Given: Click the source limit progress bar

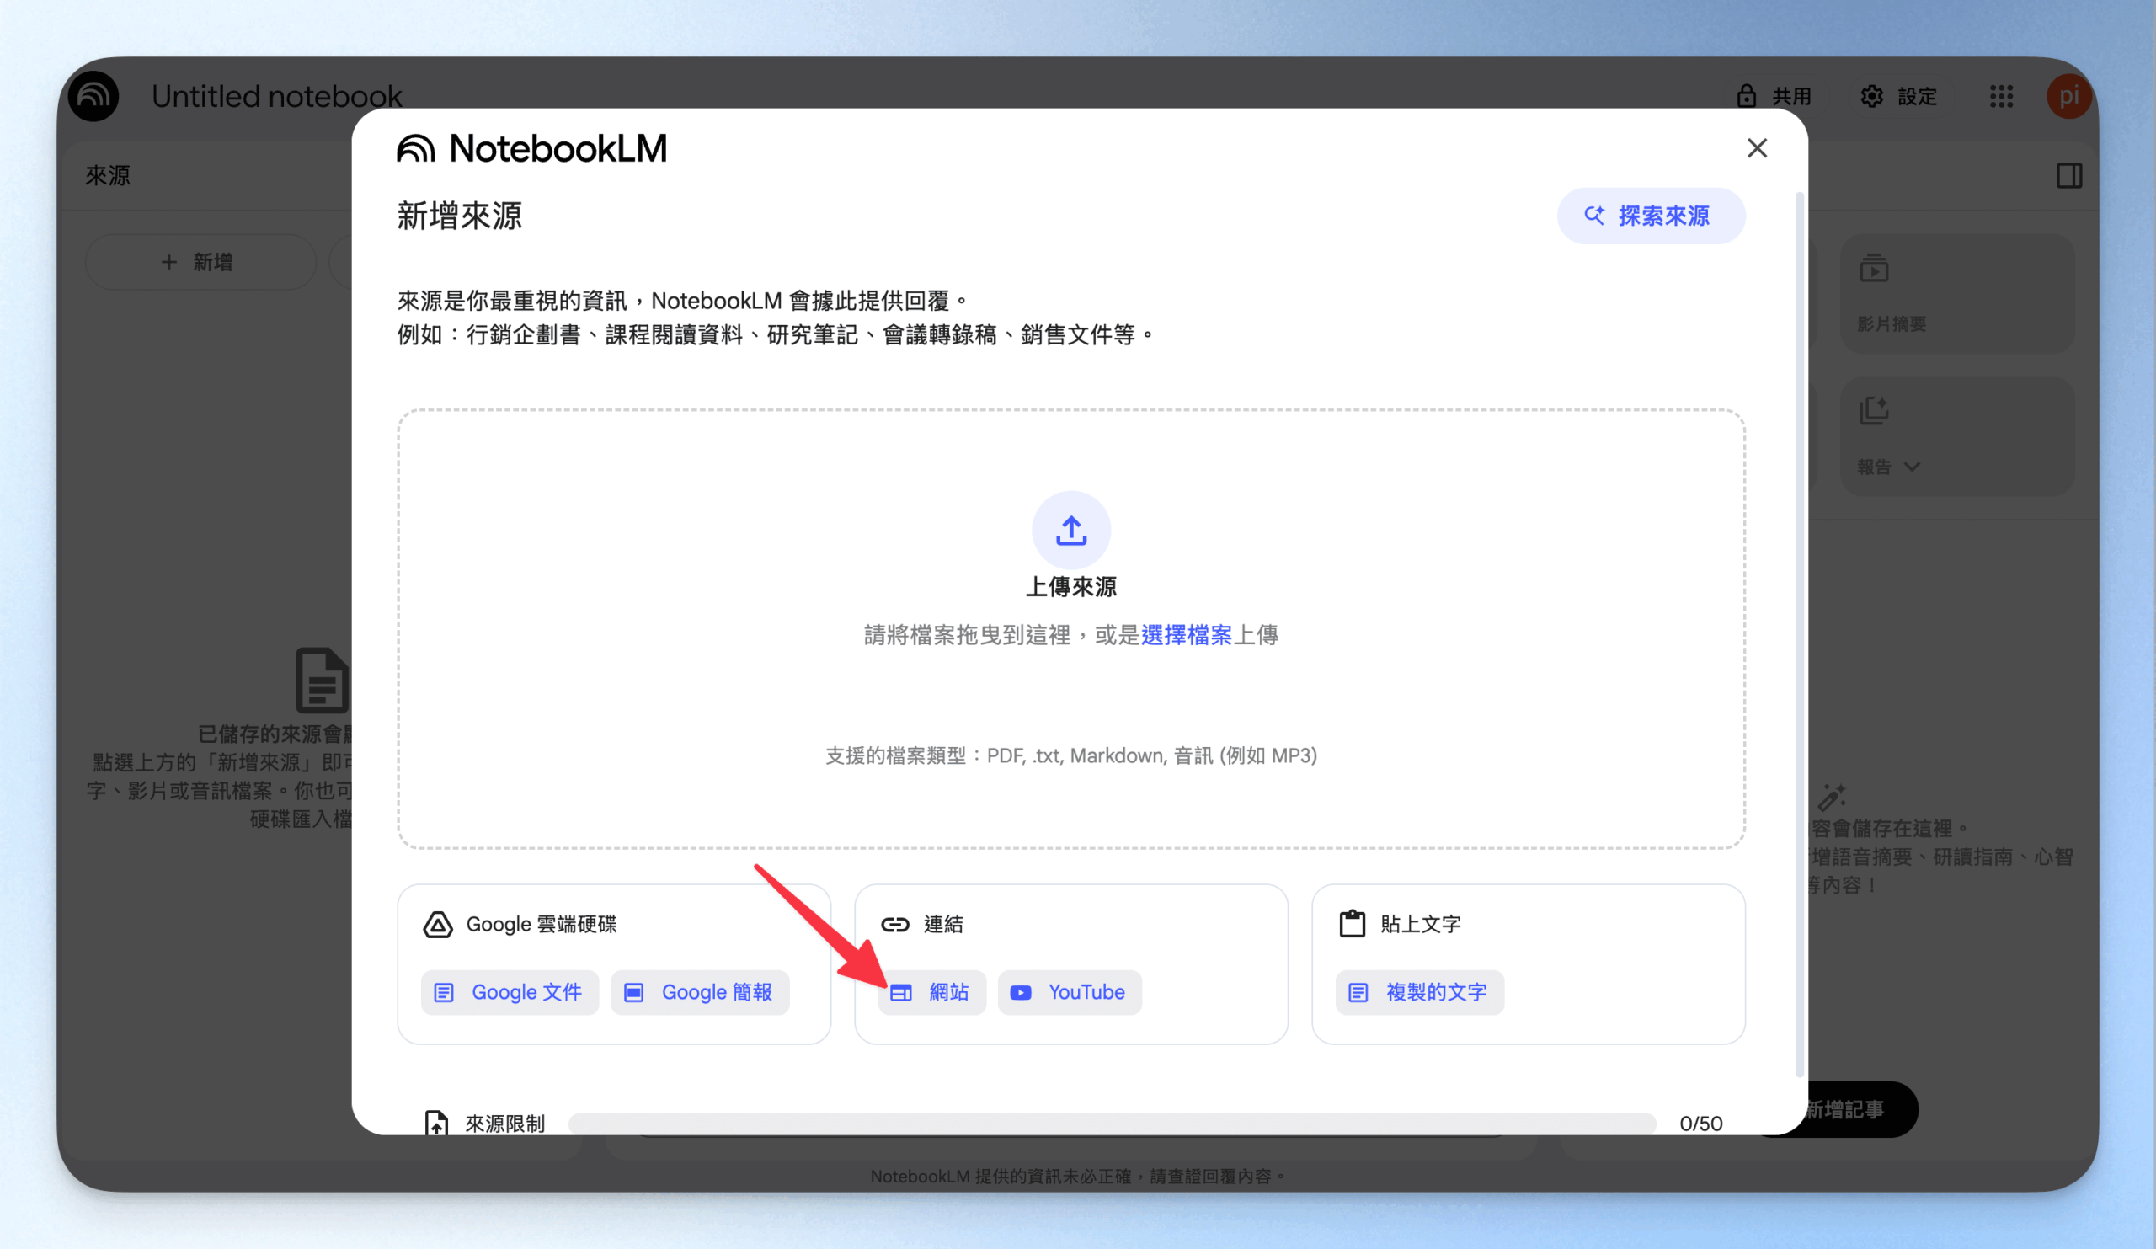Looking at the screenshot, I should (1113, 1124).
